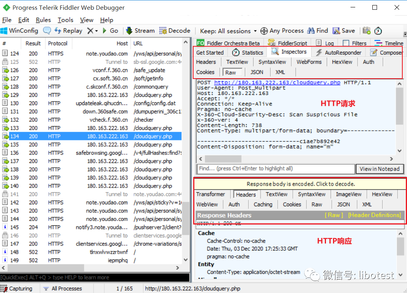The image size is (407, 293).
Task: Click the Stream mode icon
Action: tap(129, 31)
